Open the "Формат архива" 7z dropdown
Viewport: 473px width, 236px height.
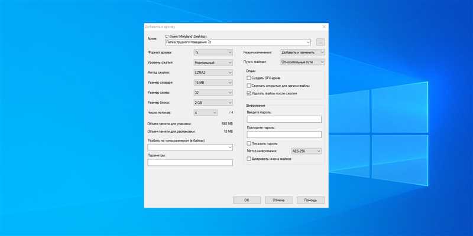tap(213, 53)
